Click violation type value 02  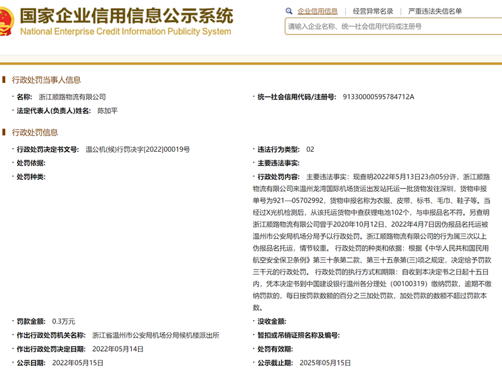tap(310, 149)
